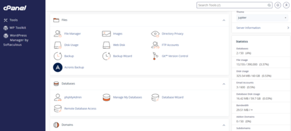Click the Images icon
The image size is (291, 131).
click(x=106, y=34)
